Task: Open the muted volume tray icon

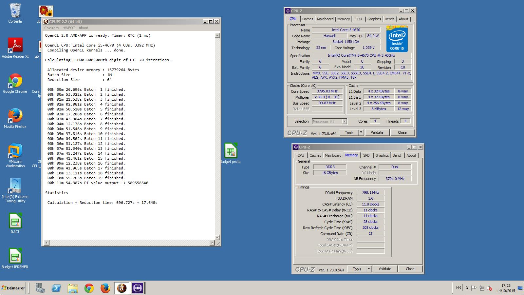Action: coord(489,288)
